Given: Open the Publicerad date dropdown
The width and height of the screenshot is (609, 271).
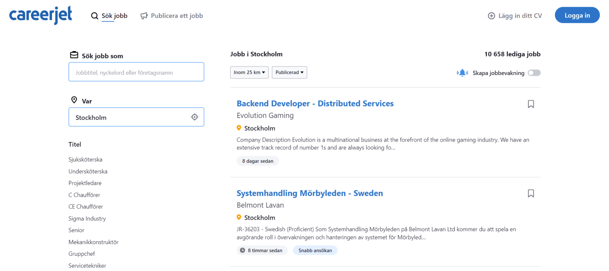Looking at the screenshot, I should coord(289,72).
